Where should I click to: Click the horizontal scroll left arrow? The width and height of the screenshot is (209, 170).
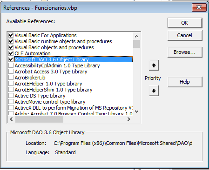pos(11,119)
